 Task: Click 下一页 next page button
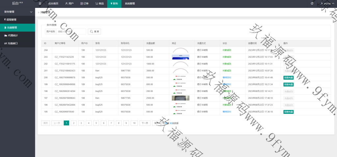pos(144,123)
